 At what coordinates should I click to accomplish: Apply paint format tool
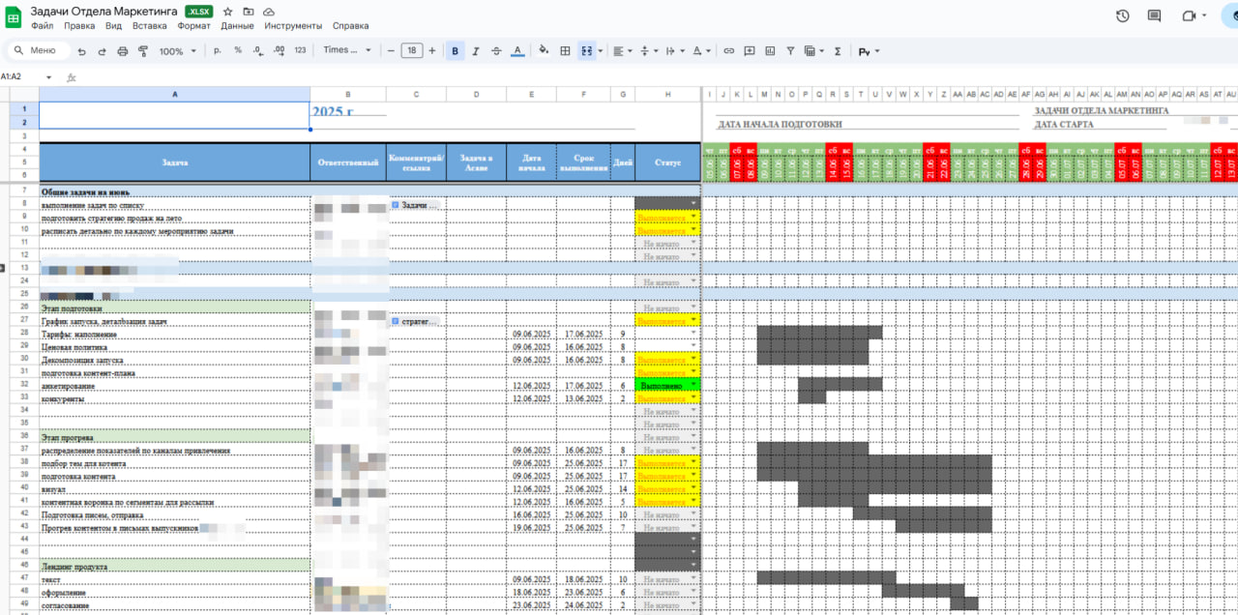[143, 51]
